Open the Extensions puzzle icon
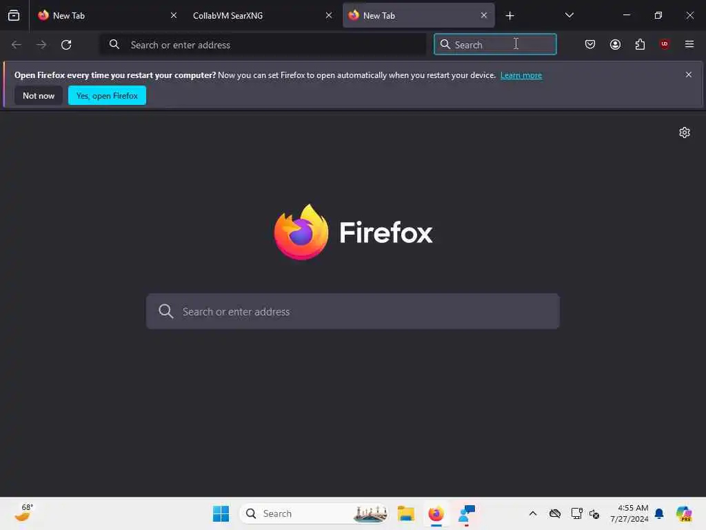The width and height of the screenshot is (706, 530). (640, 44)
